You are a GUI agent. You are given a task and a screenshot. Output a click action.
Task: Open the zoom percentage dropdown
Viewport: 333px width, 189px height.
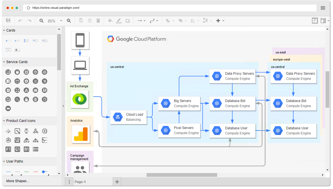[61, 21]
